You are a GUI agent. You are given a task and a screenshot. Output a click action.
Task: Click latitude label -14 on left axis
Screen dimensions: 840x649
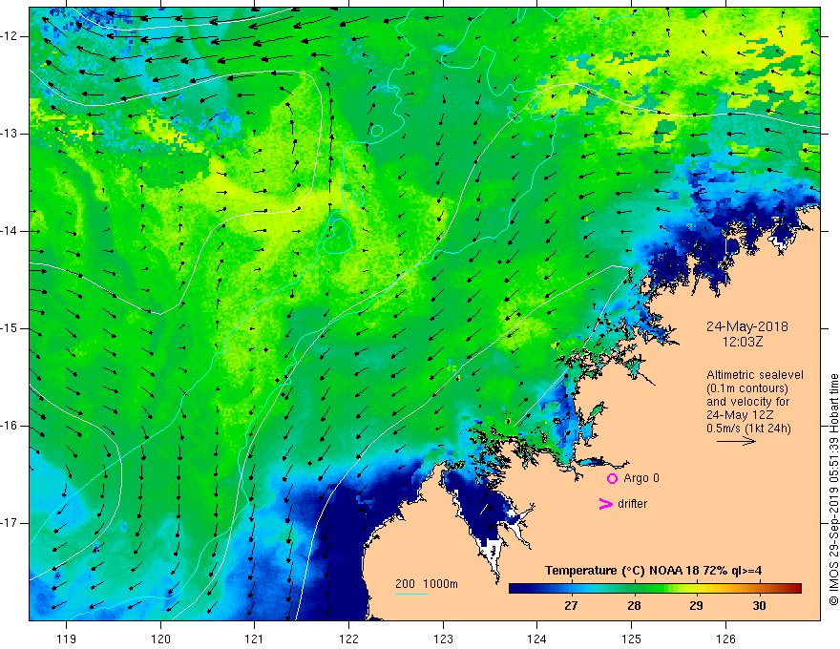(10, 231)
